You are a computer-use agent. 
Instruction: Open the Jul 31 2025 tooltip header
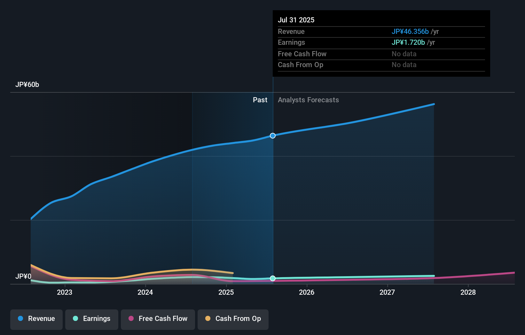[296, 19]
